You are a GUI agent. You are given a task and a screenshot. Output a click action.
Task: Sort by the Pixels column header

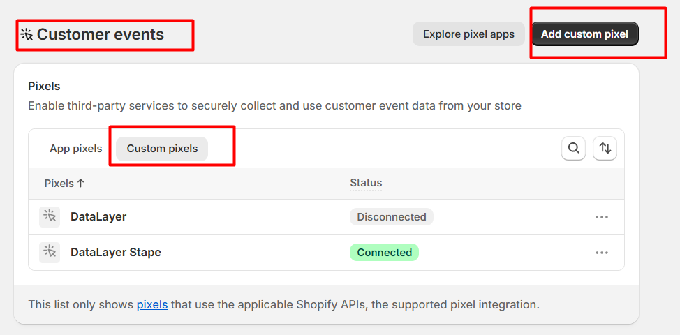point(64,184)
